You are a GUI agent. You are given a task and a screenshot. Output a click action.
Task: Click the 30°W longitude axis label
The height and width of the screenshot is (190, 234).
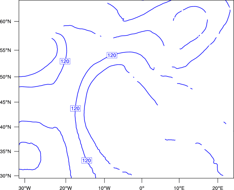25,188
